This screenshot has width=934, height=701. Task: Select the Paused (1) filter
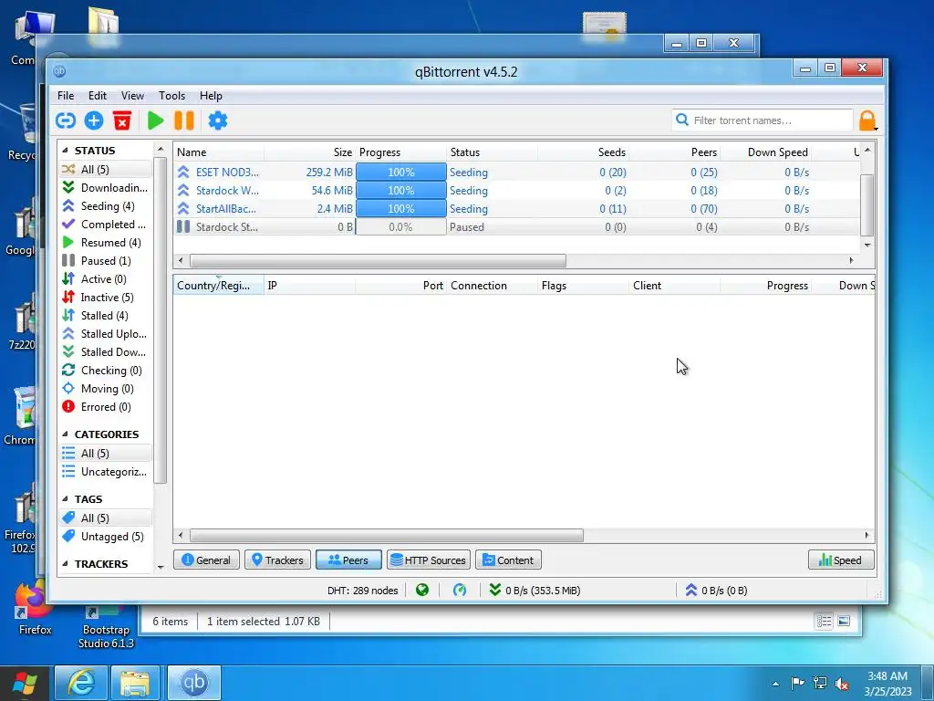tap(105, 261)
